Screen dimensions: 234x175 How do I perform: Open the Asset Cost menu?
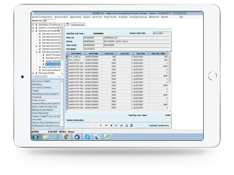point(97,17)
